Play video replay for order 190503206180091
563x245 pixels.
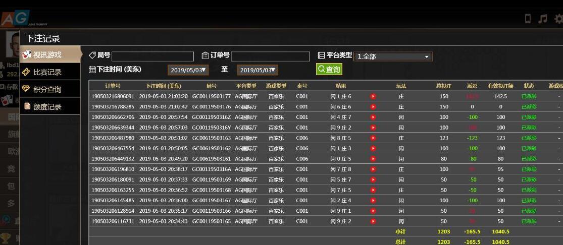(x=373, y=179)
